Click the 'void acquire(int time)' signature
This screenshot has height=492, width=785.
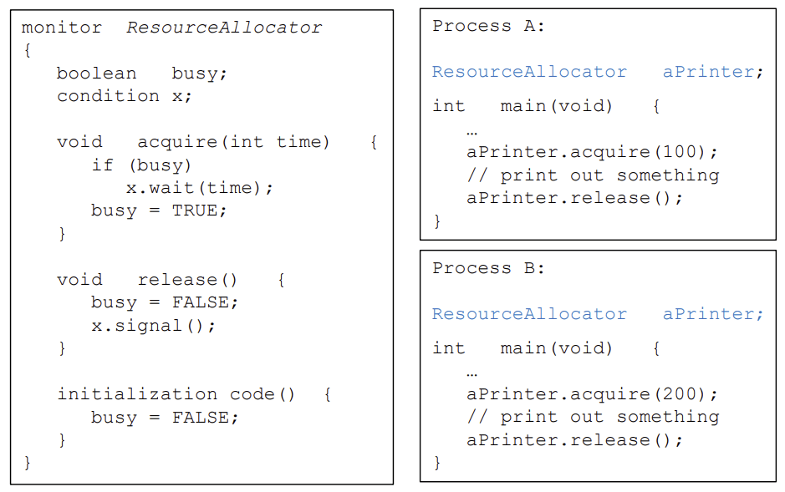[193, 142]
